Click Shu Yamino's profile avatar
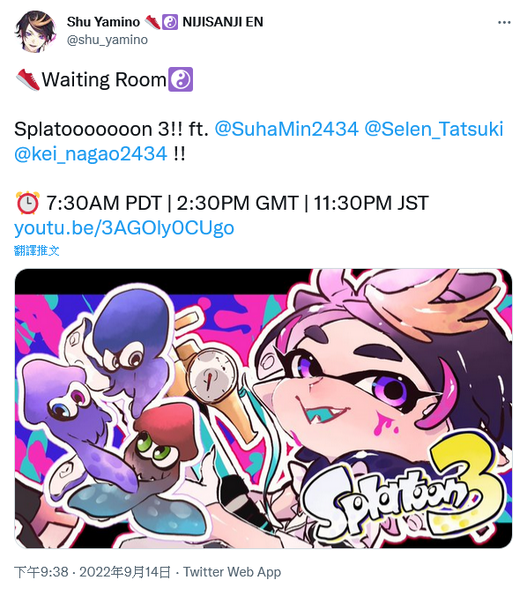The image size is (527, 595). 35,32
